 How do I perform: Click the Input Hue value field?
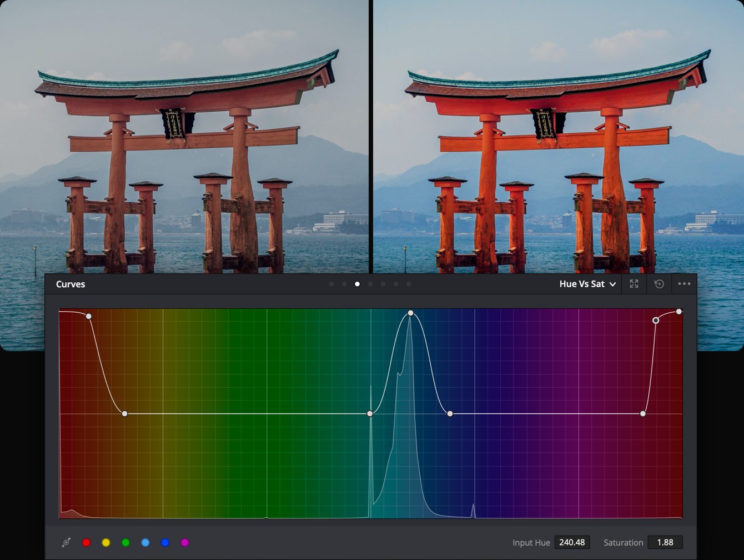tap(572, 543)
